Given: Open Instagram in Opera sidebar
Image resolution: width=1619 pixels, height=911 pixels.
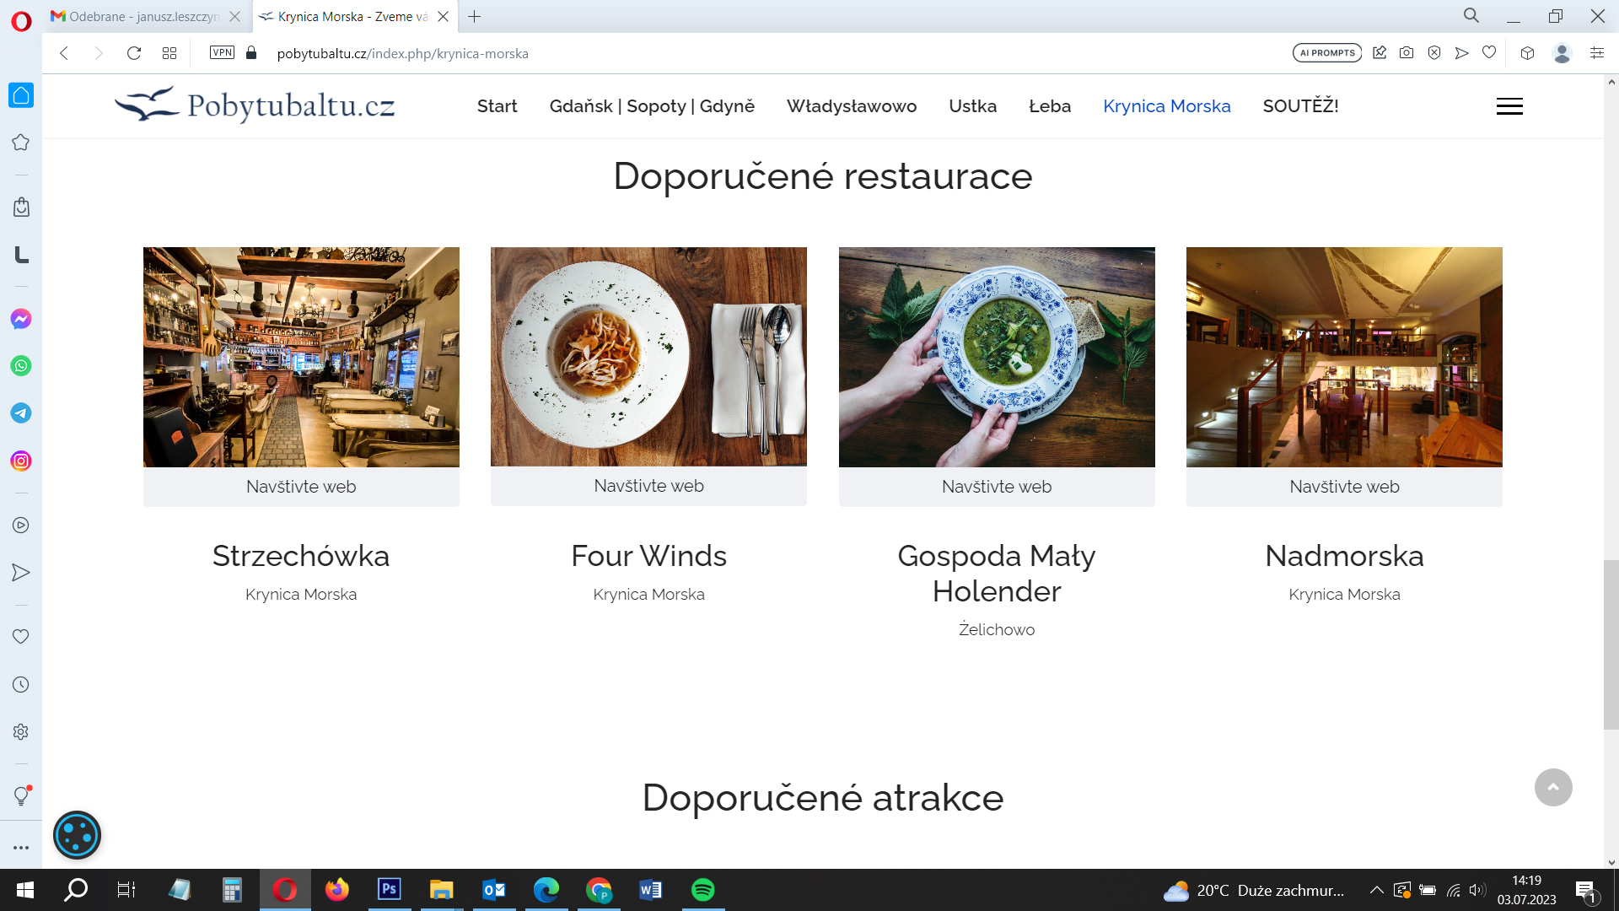Looking at the screenshot, I should coord(21,461).
